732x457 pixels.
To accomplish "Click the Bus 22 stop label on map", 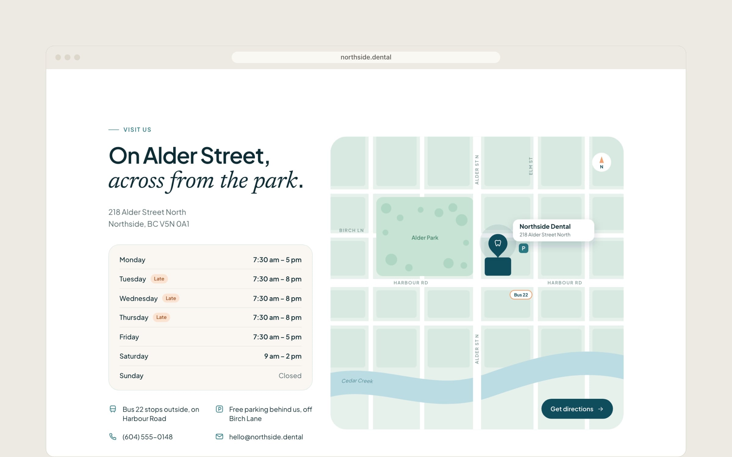I will pyautogui.click(x=521, y=295).
